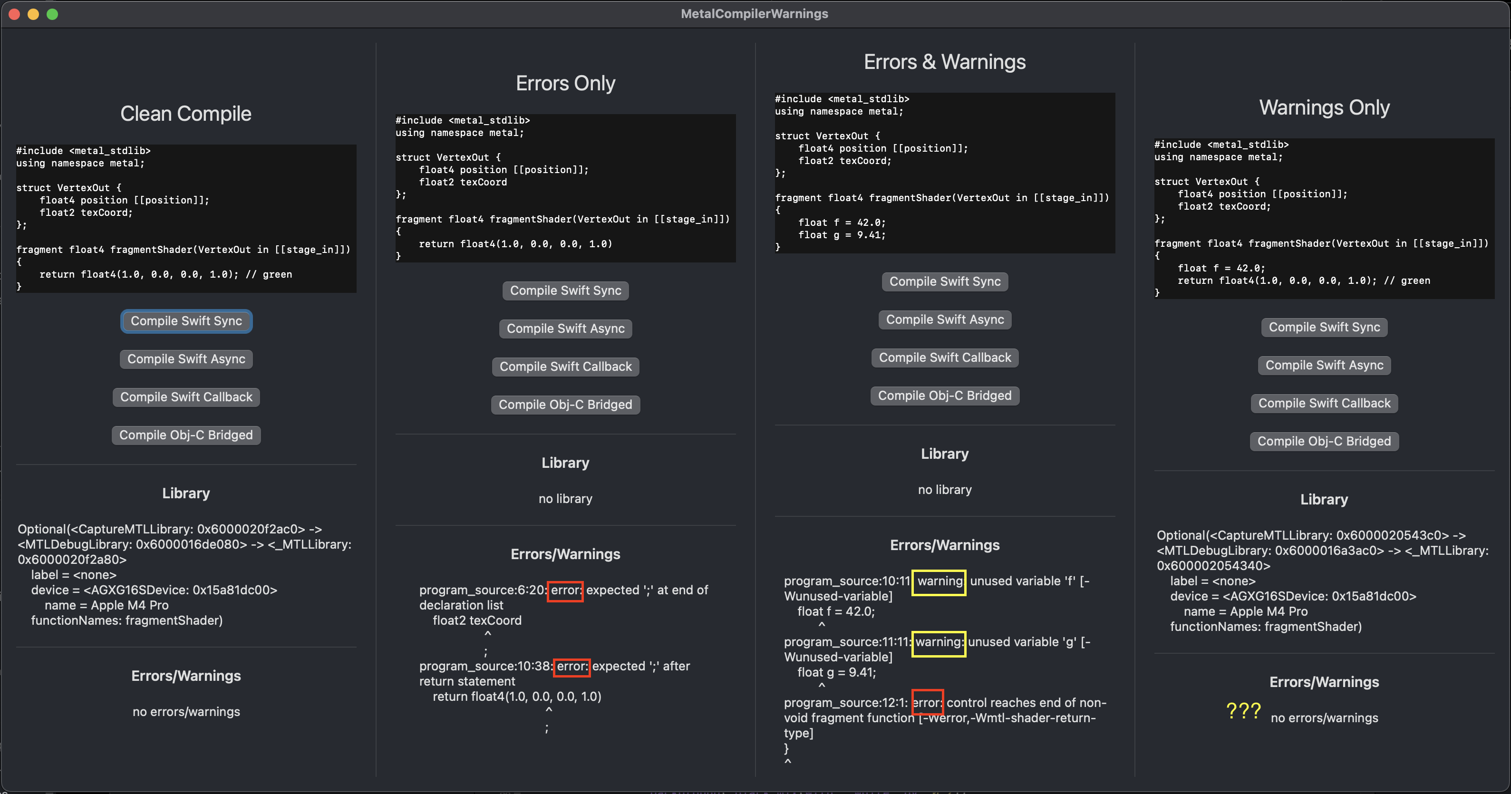Click the yellow minimize window button
Viewport: 1511px width, 794px height.
[x=33, y=14]
